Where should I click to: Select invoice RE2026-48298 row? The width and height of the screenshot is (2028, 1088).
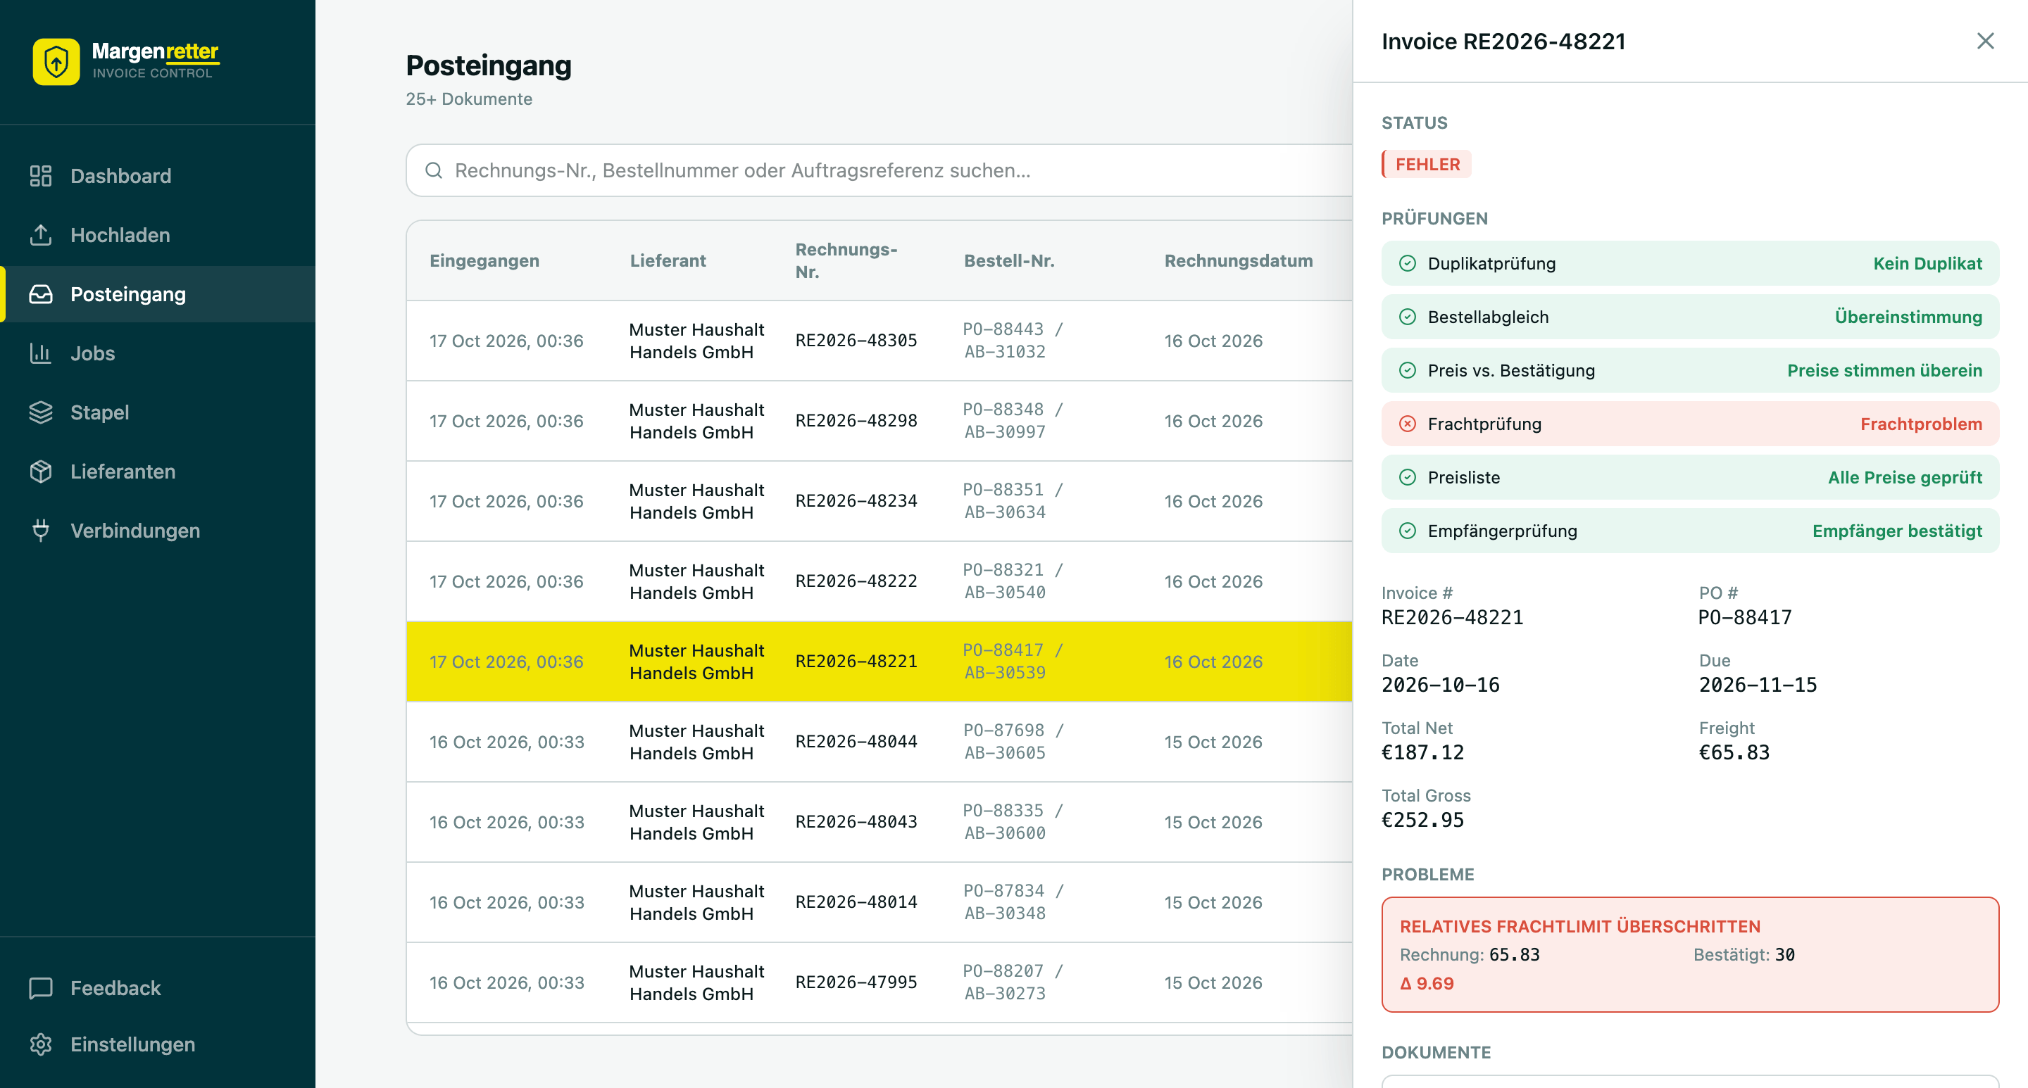click(x=880, y=421)
